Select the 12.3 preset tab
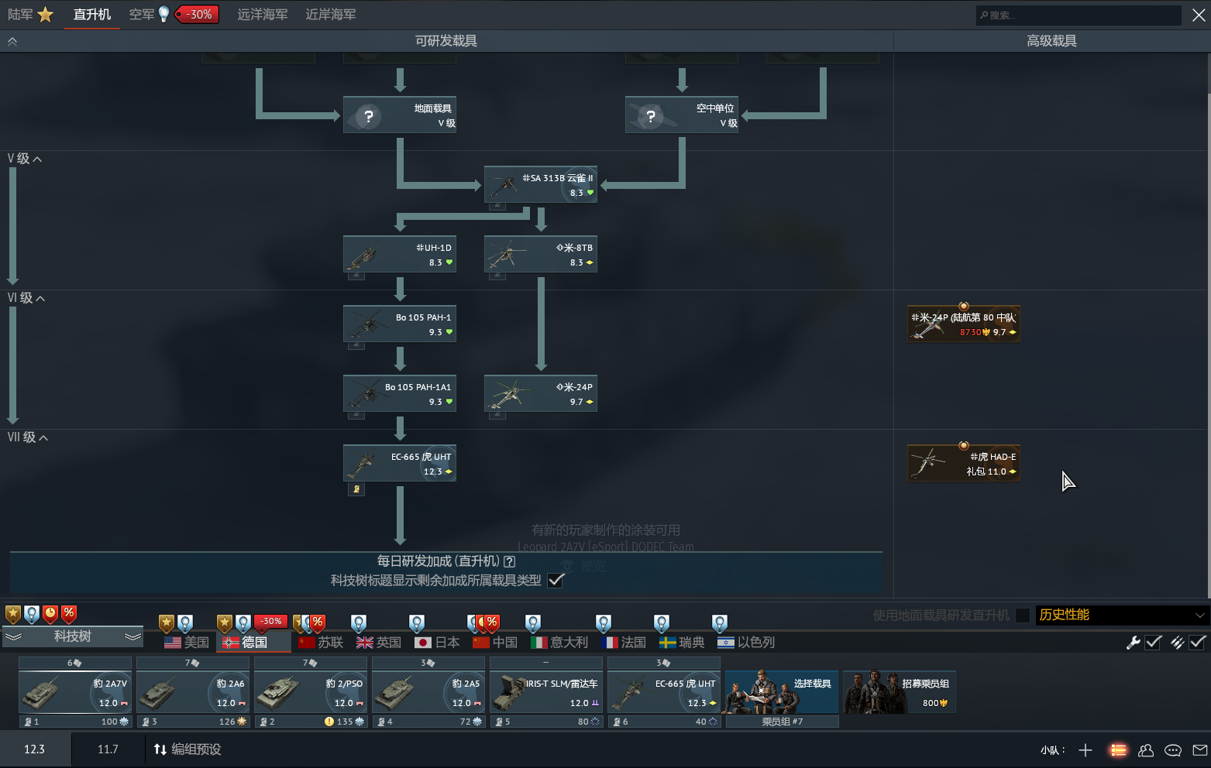Image resolution: width=1211 pixels, height=768 pixels. 35,749
